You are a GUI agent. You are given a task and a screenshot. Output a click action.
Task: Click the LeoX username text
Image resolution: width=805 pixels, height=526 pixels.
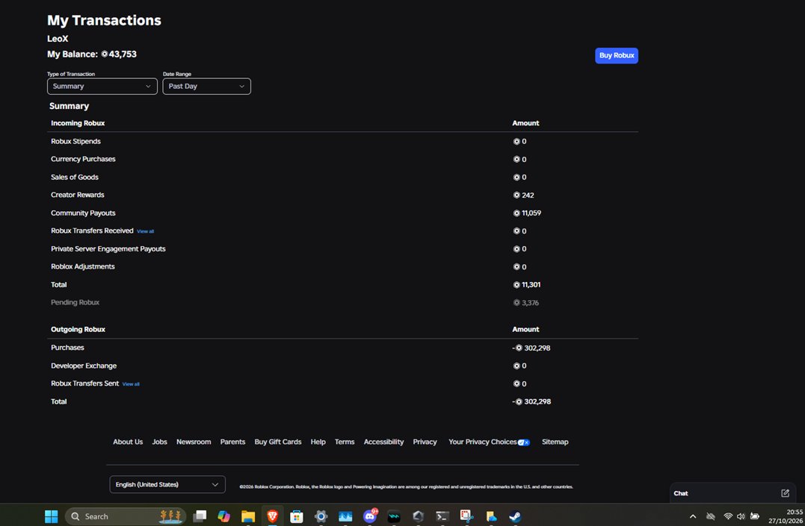(x=58, y=39)
